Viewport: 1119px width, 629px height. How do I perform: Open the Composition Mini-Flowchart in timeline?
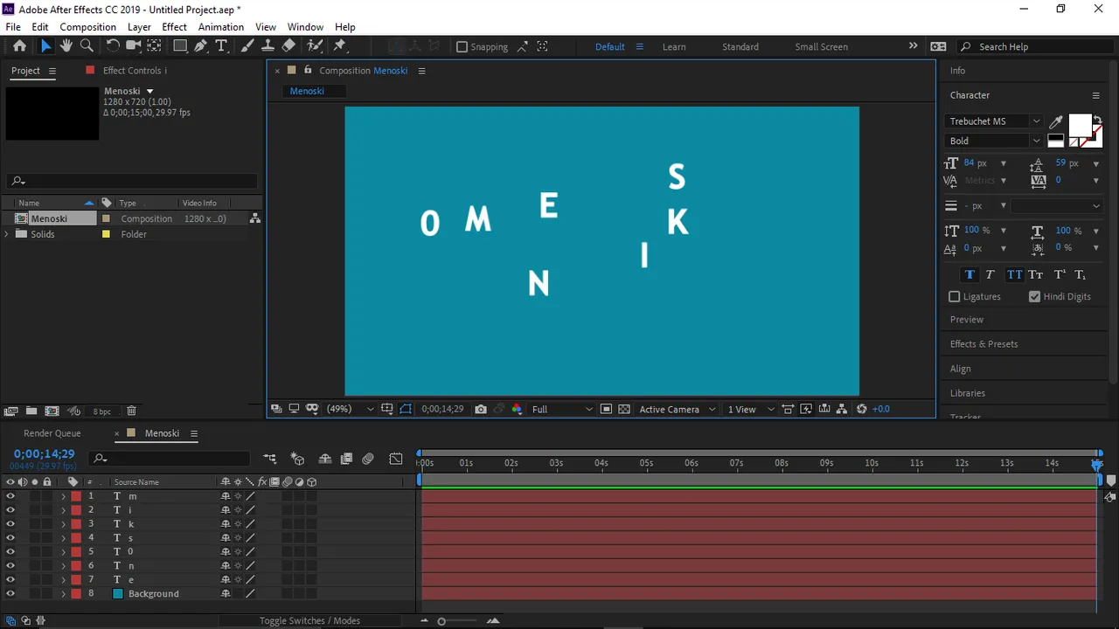pyautogui.click(x=269, y=459)
